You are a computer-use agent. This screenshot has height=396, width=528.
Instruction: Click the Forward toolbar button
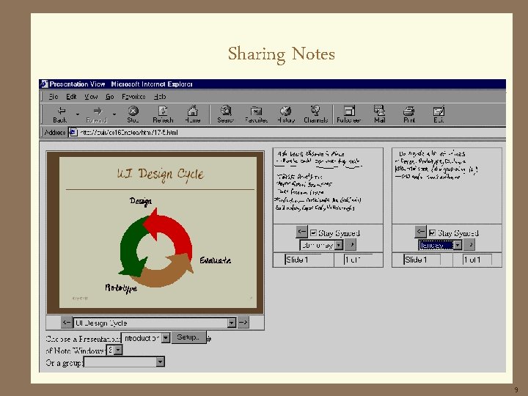(x=97, y=114)
